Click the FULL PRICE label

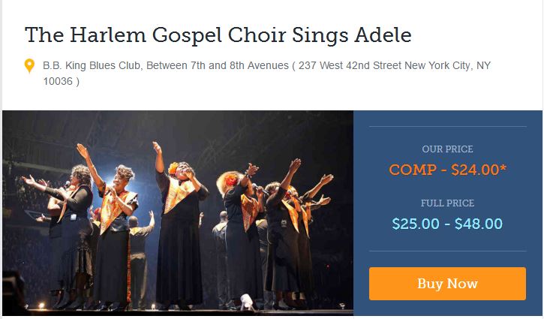(x=447, y=203)
